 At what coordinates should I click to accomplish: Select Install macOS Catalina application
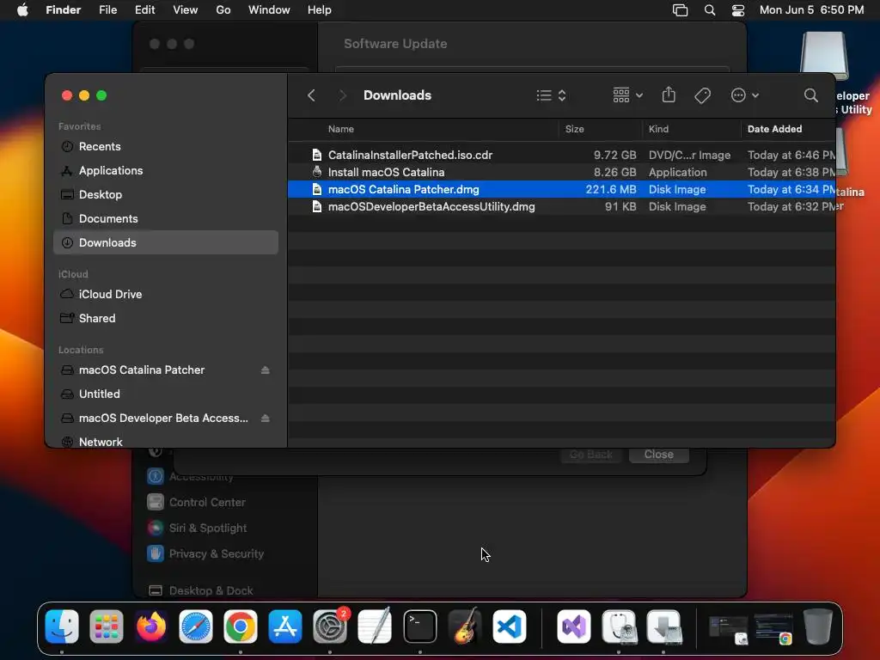[x=561, y=172]
